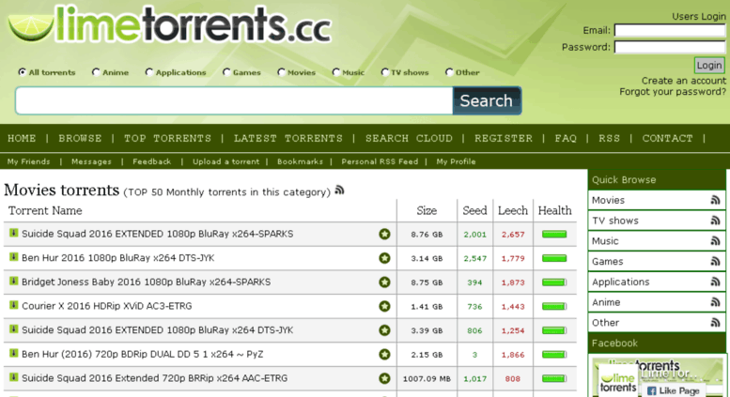Open the TV shows RSS feed icon
The image size is (730, 397).
coord(715,221)
